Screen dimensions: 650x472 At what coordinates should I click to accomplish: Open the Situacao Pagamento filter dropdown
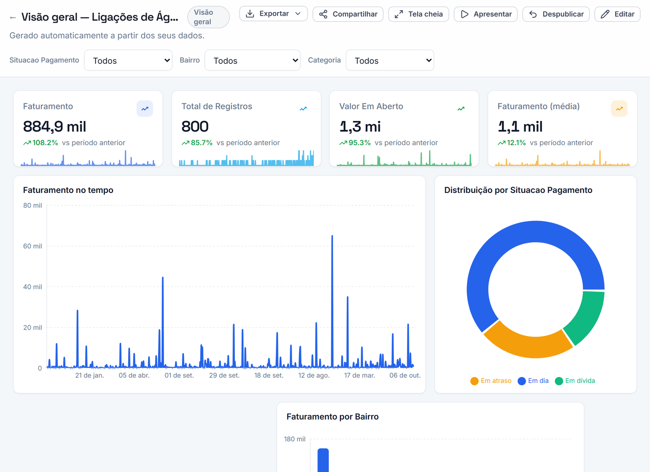[x=128, y=60]
